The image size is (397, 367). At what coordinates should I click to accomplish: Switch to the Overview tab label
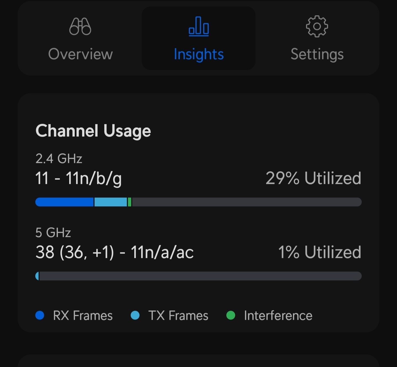[x=80, y=54]
